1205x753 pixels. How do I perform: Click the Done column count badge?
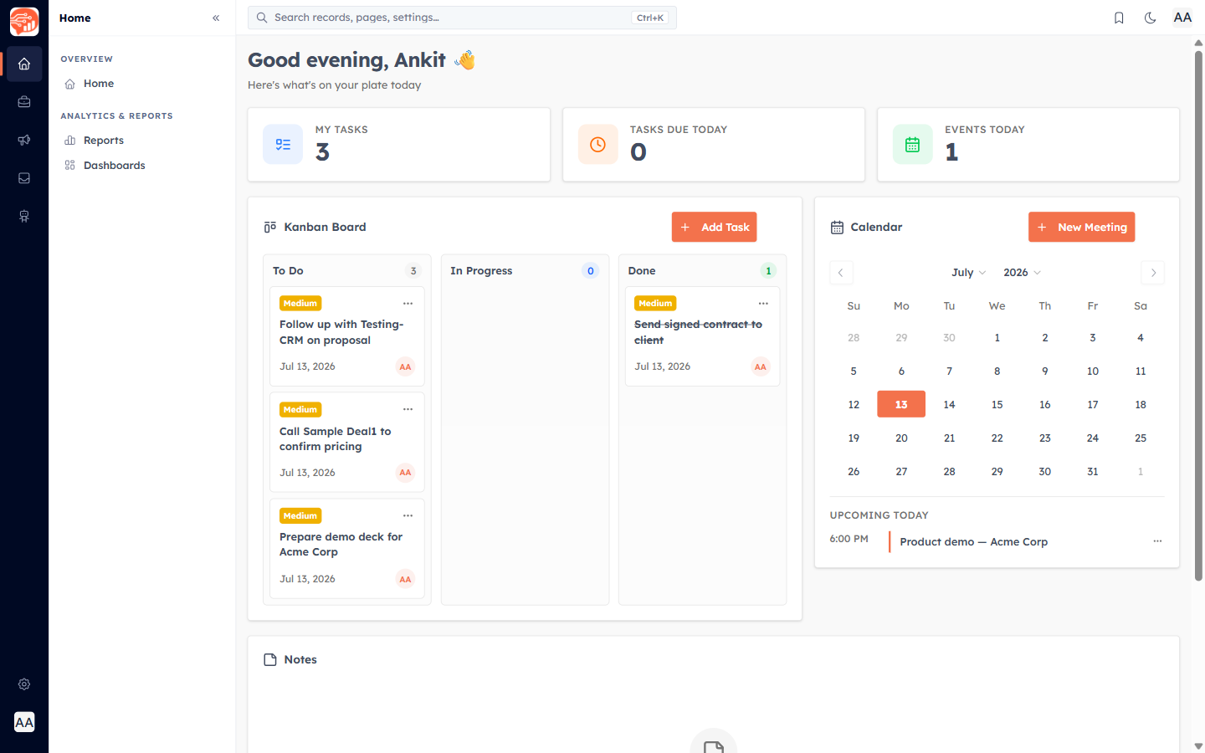pyautogui.click(x=768, y=271)
